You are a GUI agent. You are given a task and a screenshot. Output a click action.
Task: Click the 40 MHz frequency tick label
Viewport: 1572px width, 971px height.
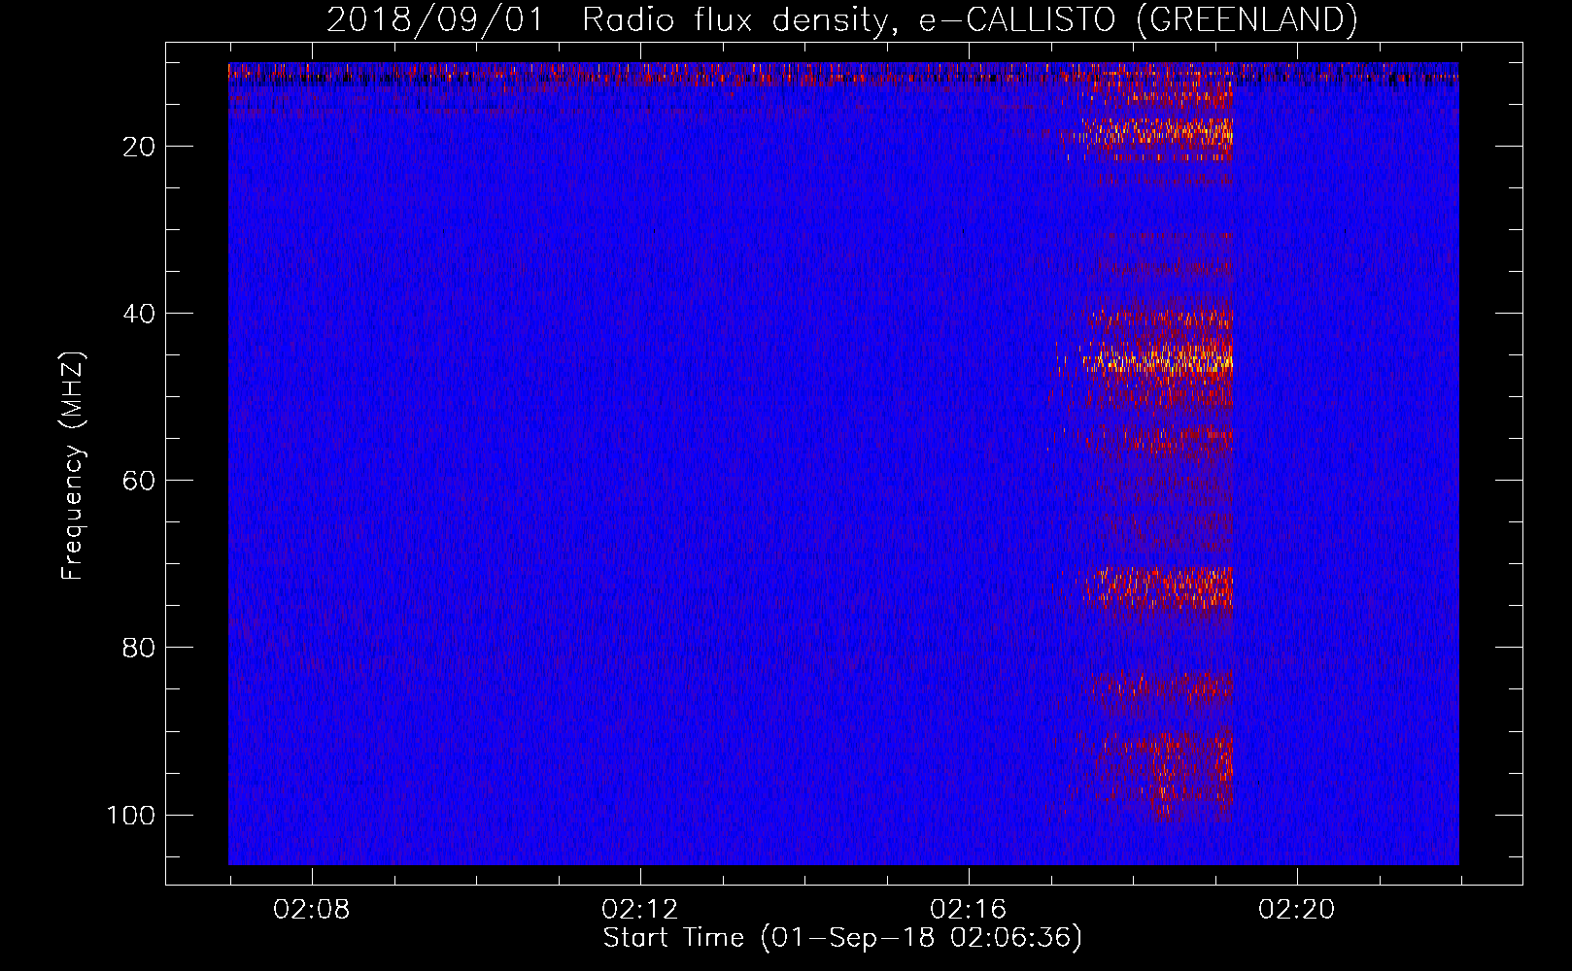140,314
